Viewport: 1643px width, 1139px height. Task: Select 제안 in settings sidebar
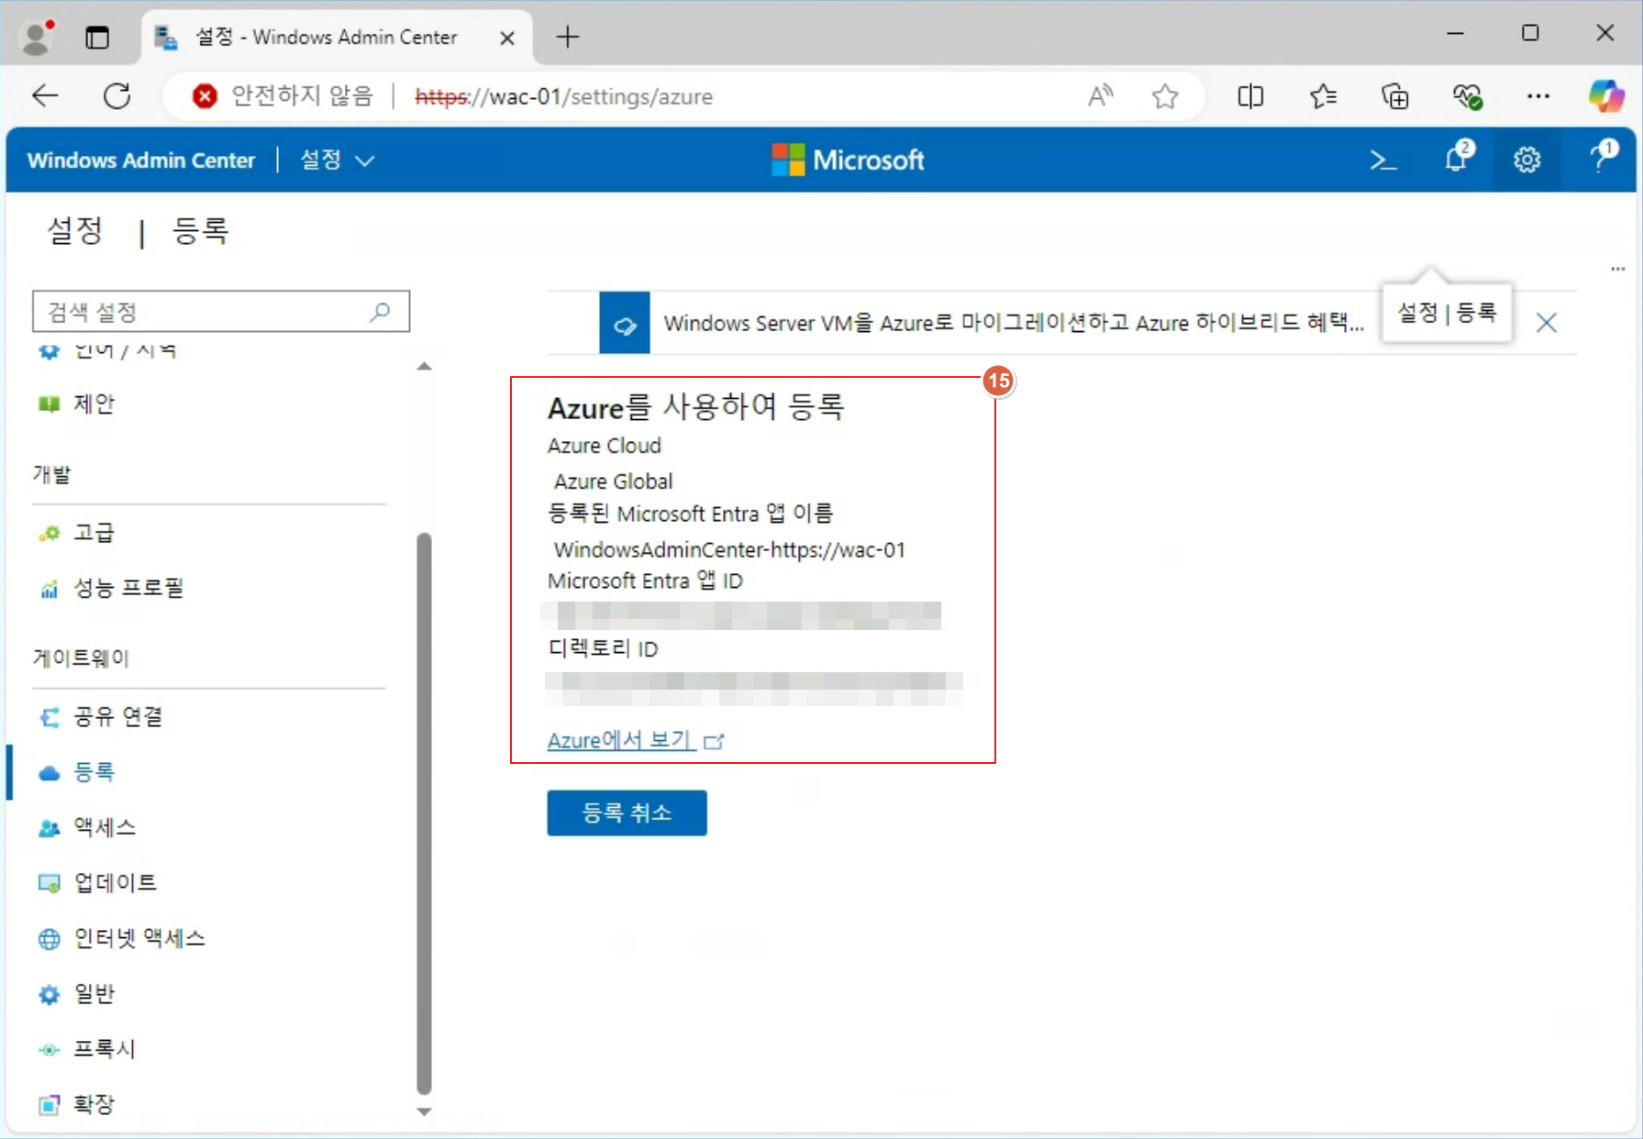coord(94,404)
